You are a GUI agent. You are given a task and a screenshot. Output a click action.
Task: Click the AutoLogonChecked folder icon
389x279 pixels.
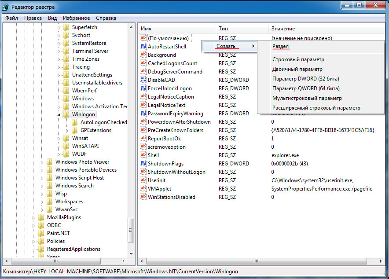74,122
